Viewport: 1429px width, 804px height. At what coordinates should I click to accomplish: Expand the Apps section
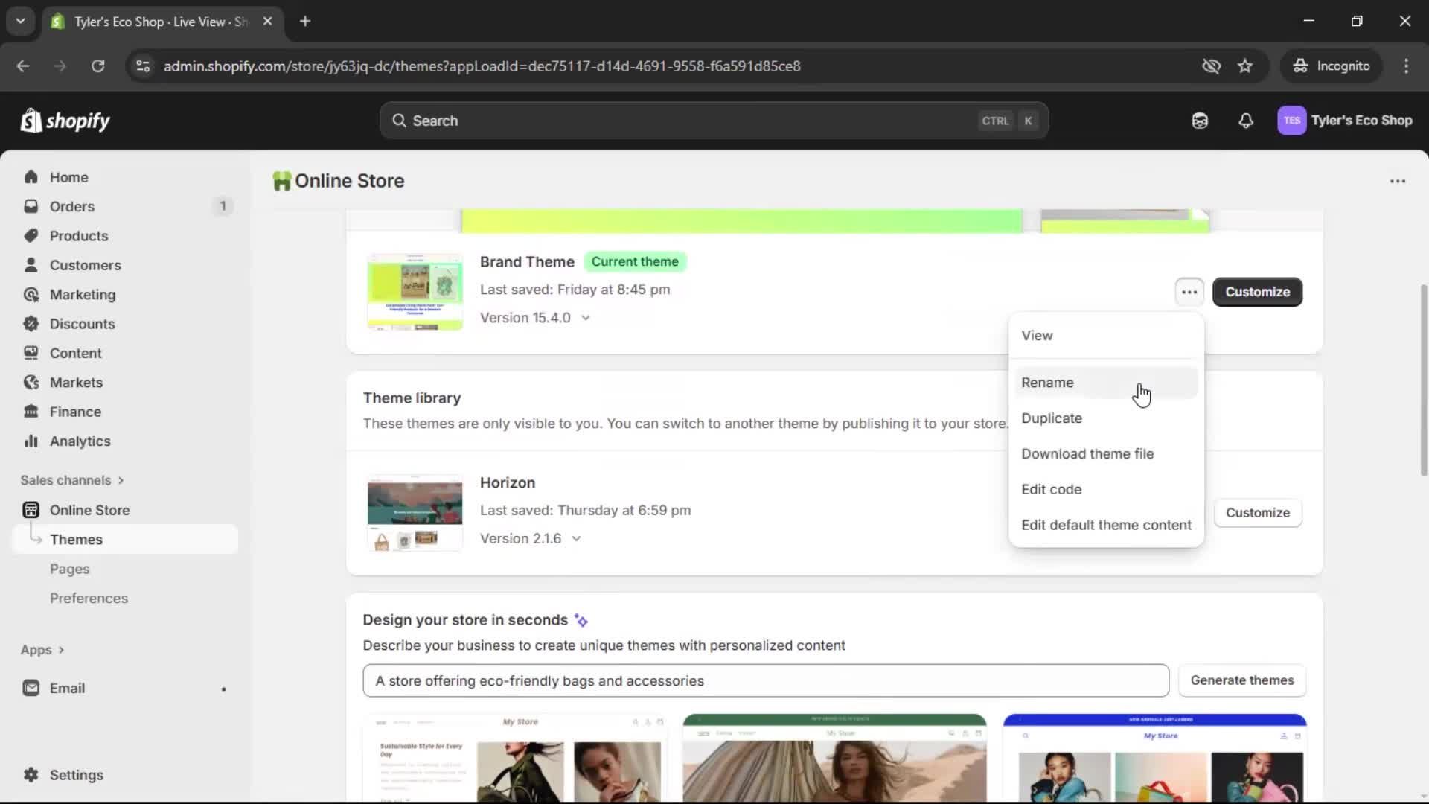42,650
